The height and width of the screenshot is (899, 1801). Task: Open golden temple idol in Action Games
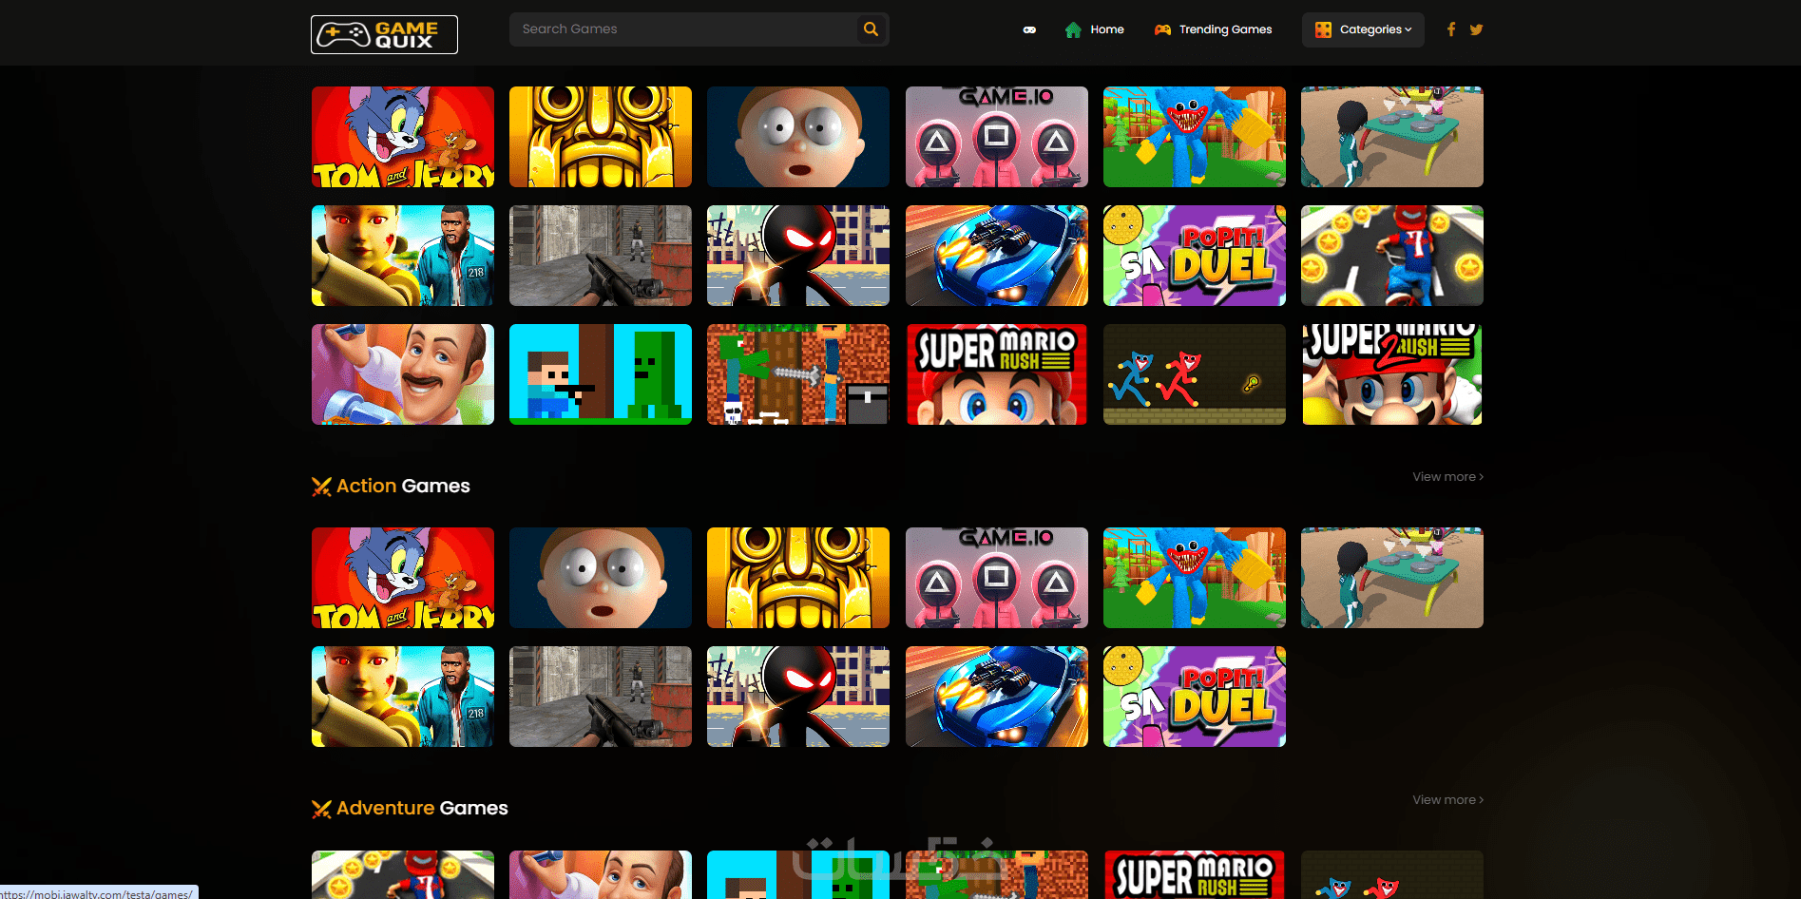[x=798, y=578]
